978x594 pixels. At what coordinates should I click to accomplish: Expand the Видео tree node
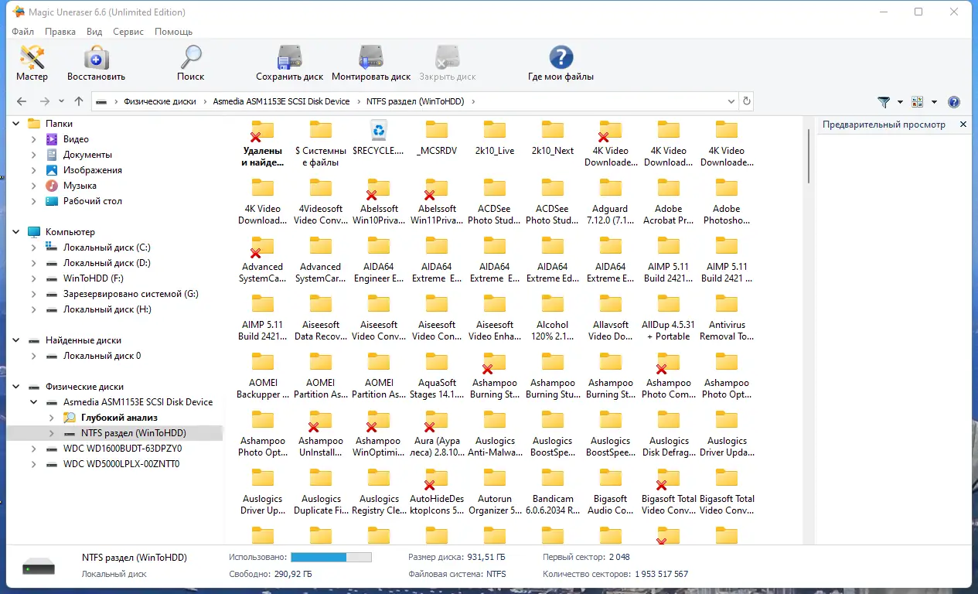33,139
